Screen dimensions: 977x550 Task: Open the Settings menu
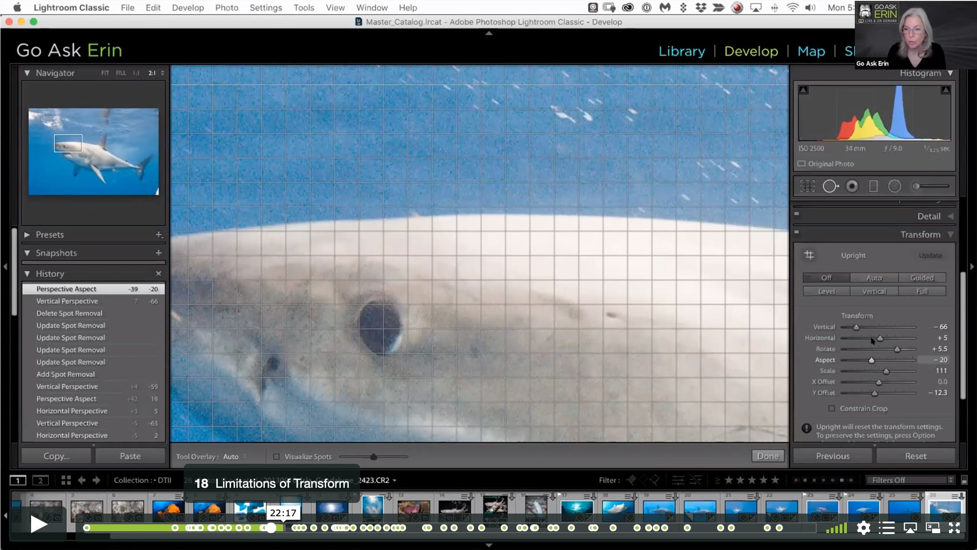pos(265,8)
